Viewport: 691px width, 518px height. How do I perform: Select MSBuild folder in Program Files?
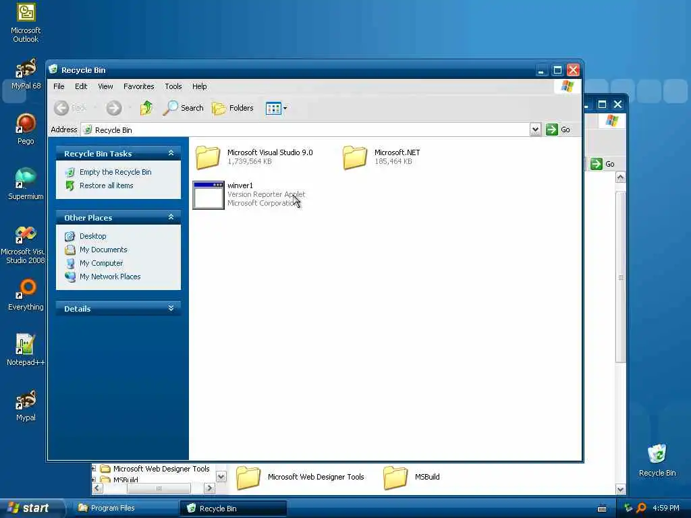(412, 478)
